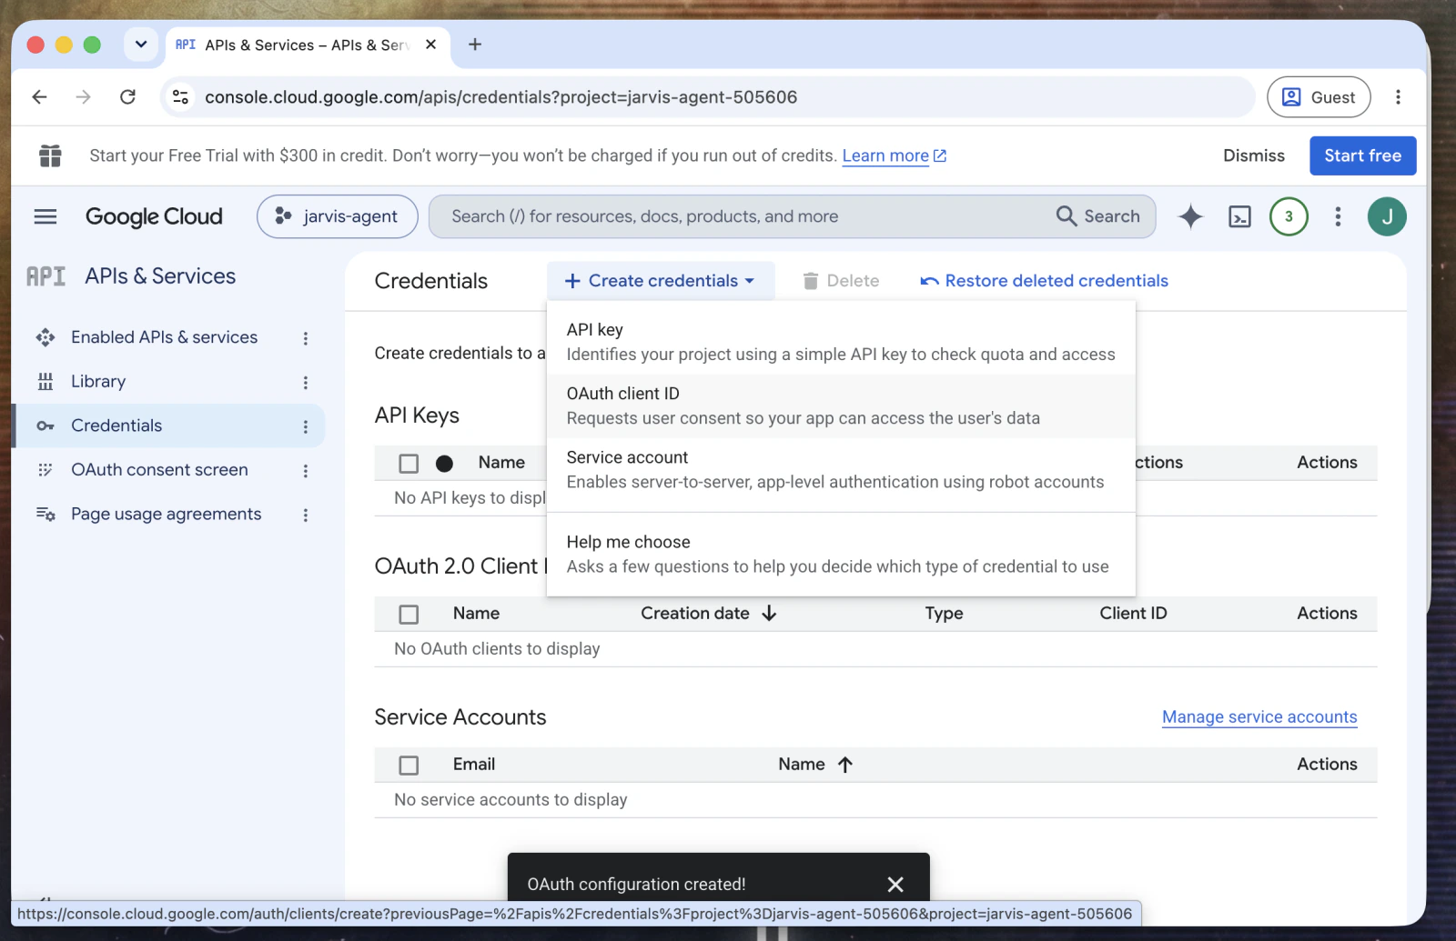Open a new browser tab
Image resolution: width=1456 pixels, height=941 pixels.
point(475,45)
